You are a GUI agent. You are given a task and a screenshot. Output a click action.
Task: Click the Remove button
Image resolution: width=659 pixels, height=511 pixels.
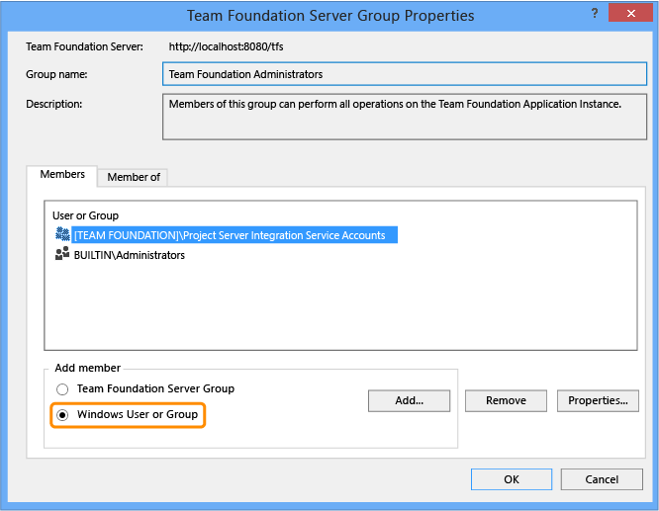click(505, 400)
